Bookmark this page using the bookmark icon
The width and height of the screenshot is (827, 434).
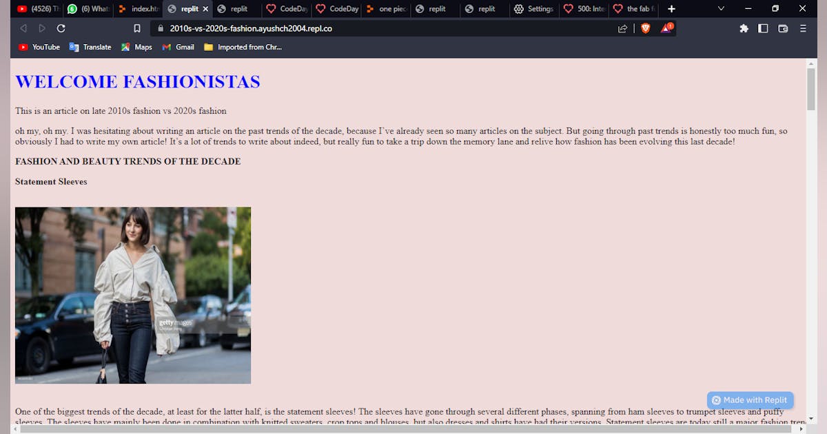pos(137,28)
